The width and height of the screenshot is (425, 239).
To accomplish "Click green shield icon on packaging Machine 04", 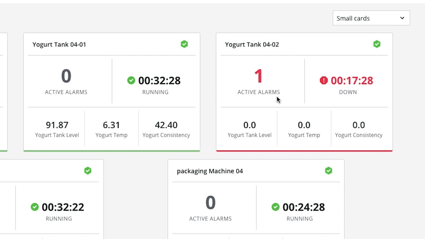I will (328, 171).
